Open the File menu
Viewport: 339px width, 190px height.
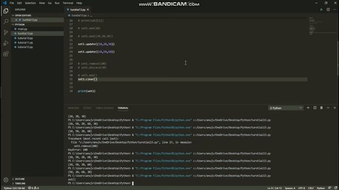[x=12, y=3]
